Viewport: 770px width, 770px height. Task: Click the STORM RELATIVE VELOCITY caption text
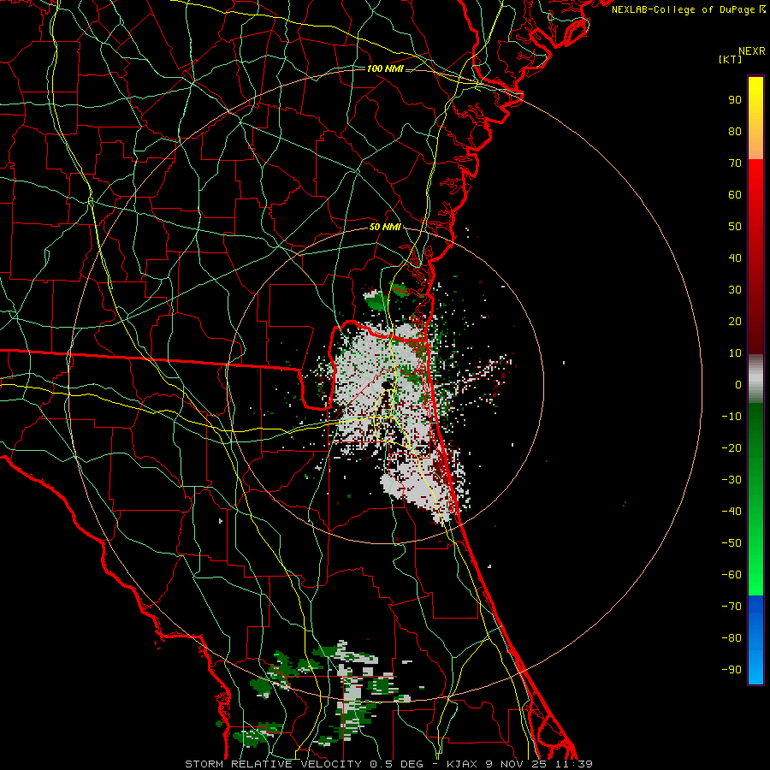click(x=273, y=764)
